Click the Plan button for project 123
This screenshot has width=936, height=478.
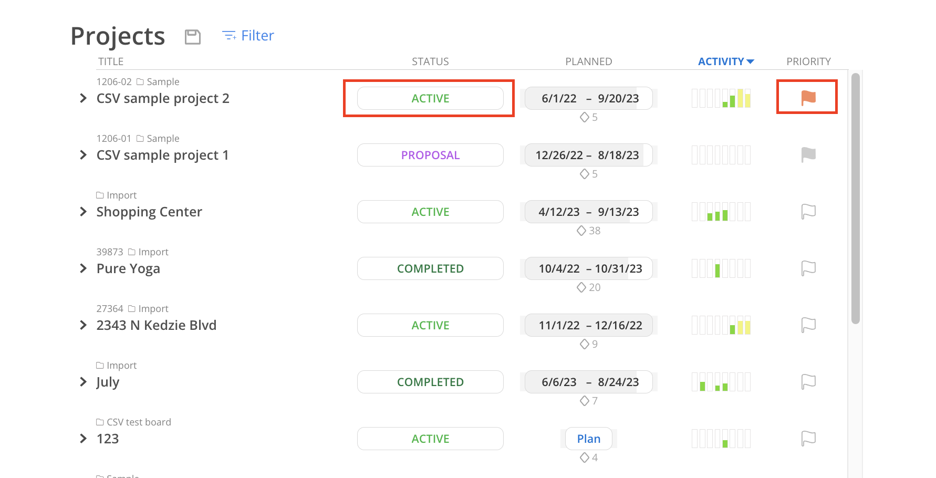(x=589, y=439)
